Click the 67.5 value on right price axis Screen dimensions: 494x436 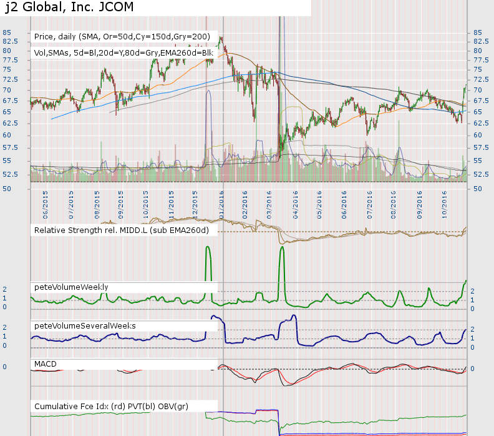(481, 101)
